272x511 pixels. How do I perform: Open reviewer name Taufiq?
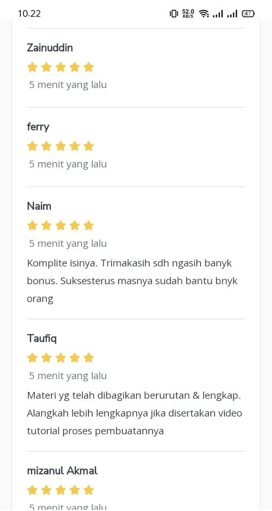[42, 338]
